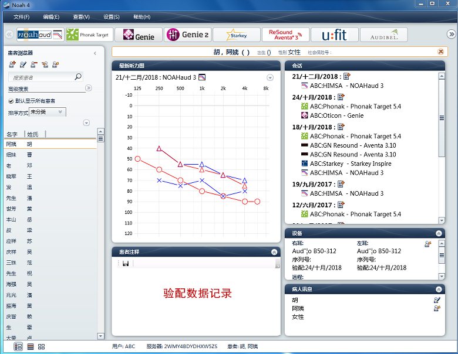Switch to list view in status bar
The image size is (458, 354).
(30, 346)
